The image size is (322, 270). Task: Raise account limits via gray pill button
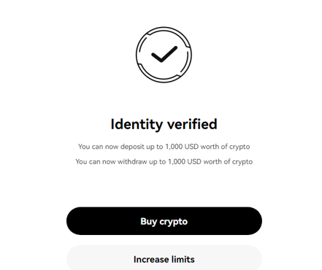click(164, 258)
